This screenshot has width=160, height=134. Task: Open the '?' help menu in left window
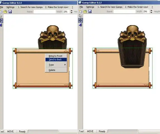[x=72, y=7]
